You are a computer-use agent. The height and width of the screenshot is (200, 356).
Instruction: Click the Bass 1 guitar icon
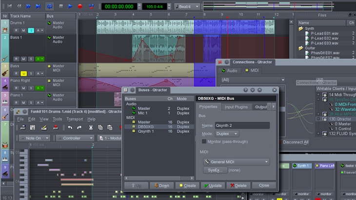pyautogui.click(x=5, y=59)
